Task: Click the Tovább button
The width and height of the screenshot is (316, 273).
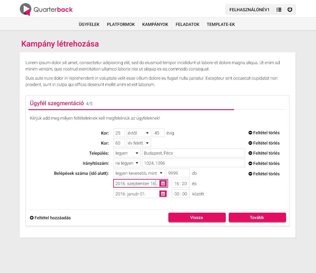Action: point(257,217)
